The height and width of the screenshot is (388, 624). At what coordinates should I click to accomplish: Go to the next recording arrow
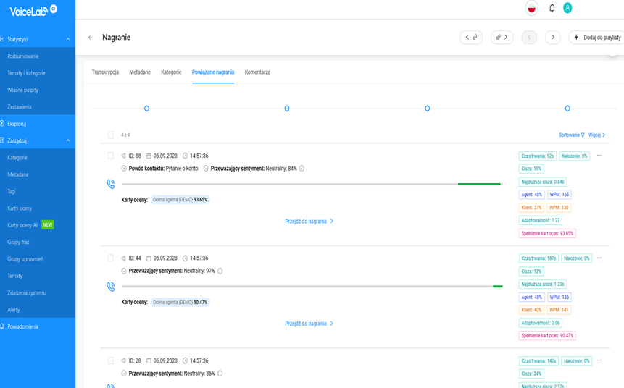tap(553, 38)
